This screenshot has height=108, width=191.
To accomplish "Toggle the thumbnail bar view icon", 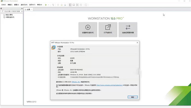I will 74,5.
